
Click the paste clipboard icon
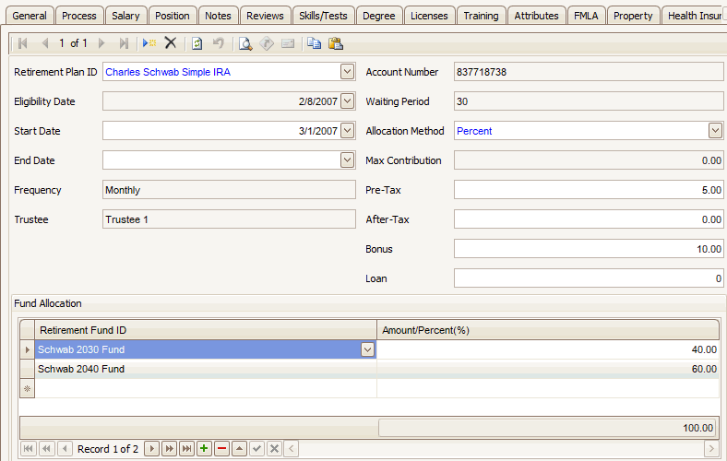coord(336,43)
